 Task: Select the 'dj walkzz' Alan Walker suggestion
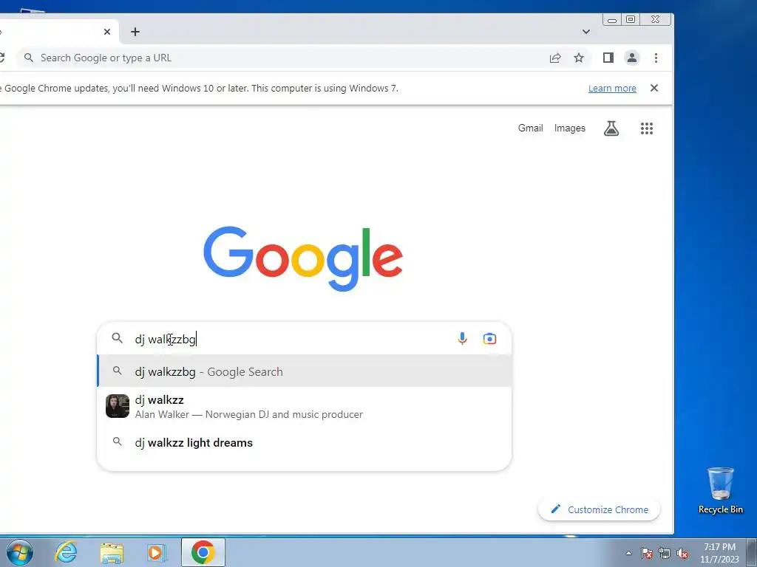[304, 407]
